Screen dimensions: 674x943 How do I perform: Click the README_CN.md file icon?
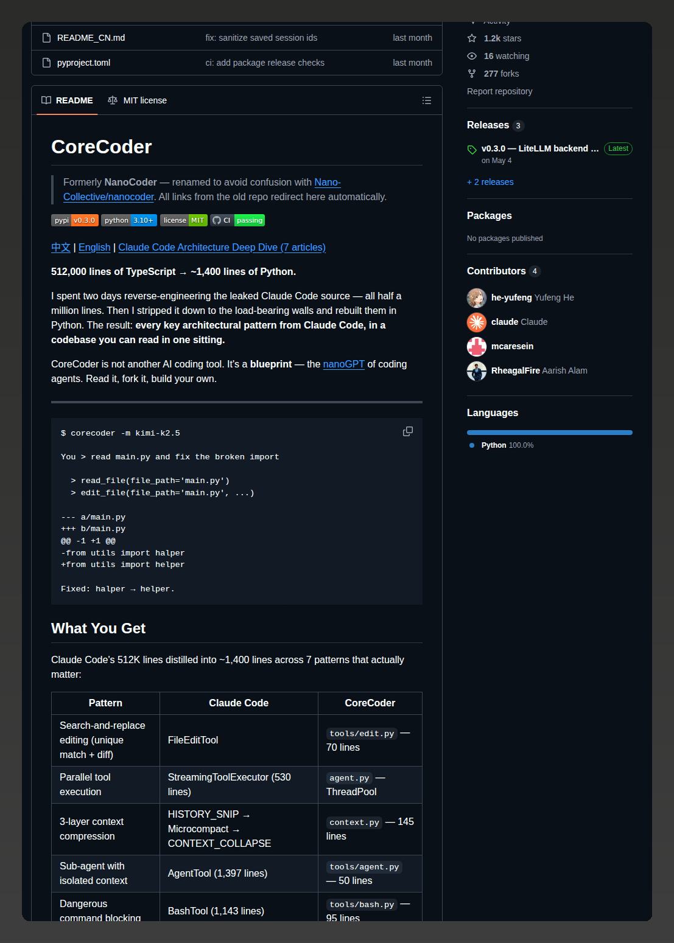46,38
